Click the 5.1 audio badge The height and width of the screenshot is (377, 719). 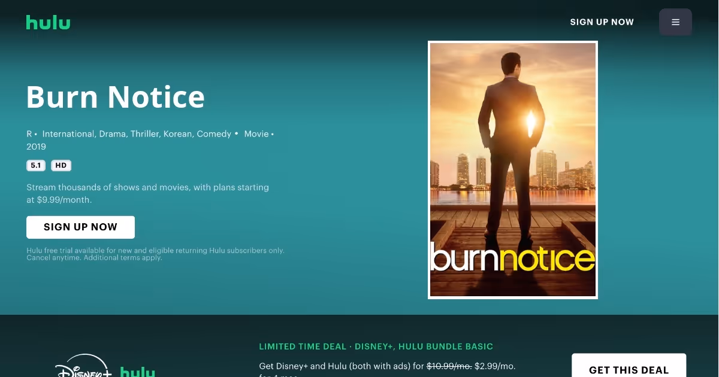point(36,165)
